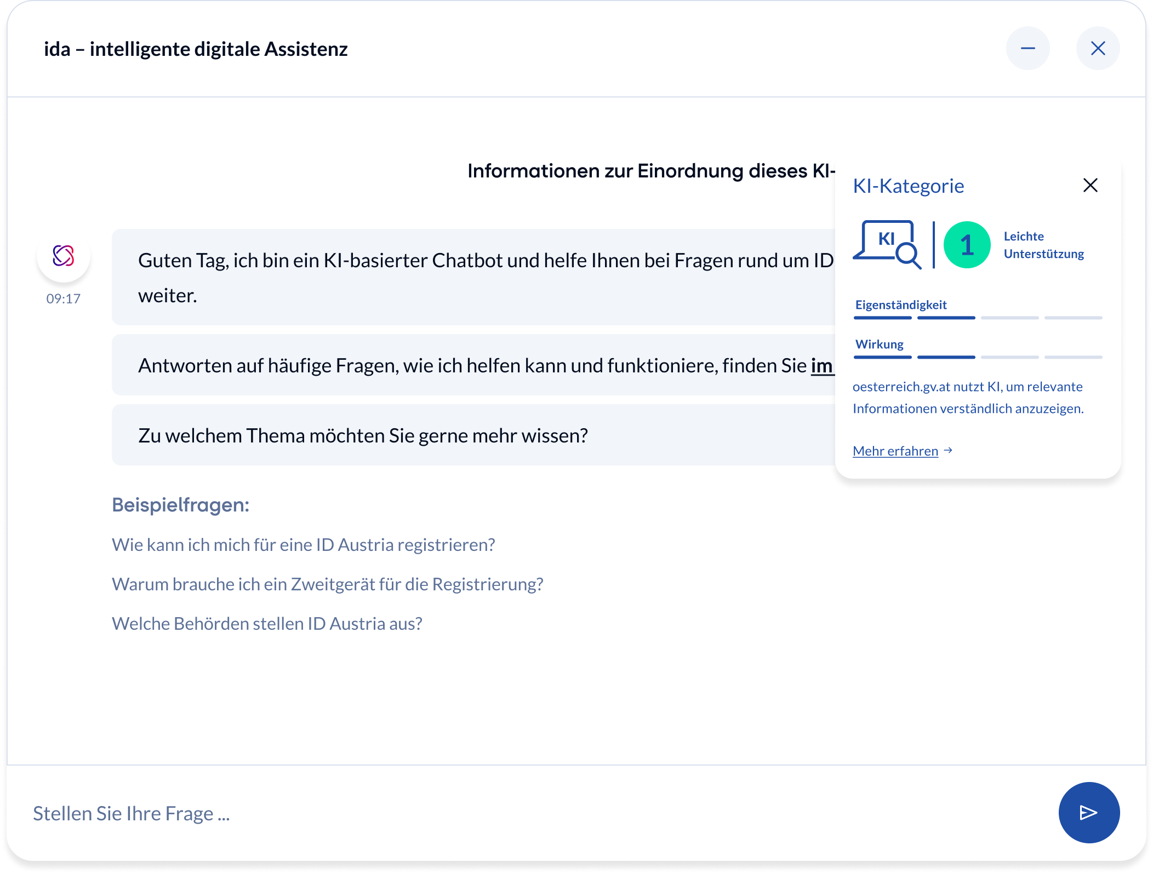The image size is (1153, 874).
Task: Minimize the ida chat window
Action: [x=1028, y=48]
